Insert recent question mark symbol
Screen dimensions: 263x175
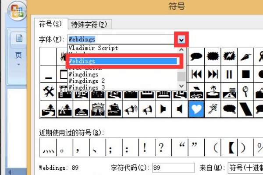pos(163,147)
